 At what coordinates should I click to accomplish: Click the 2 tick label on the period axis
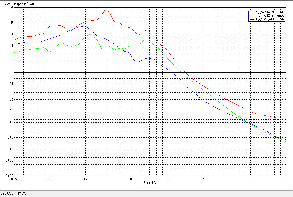click(203, 179)
